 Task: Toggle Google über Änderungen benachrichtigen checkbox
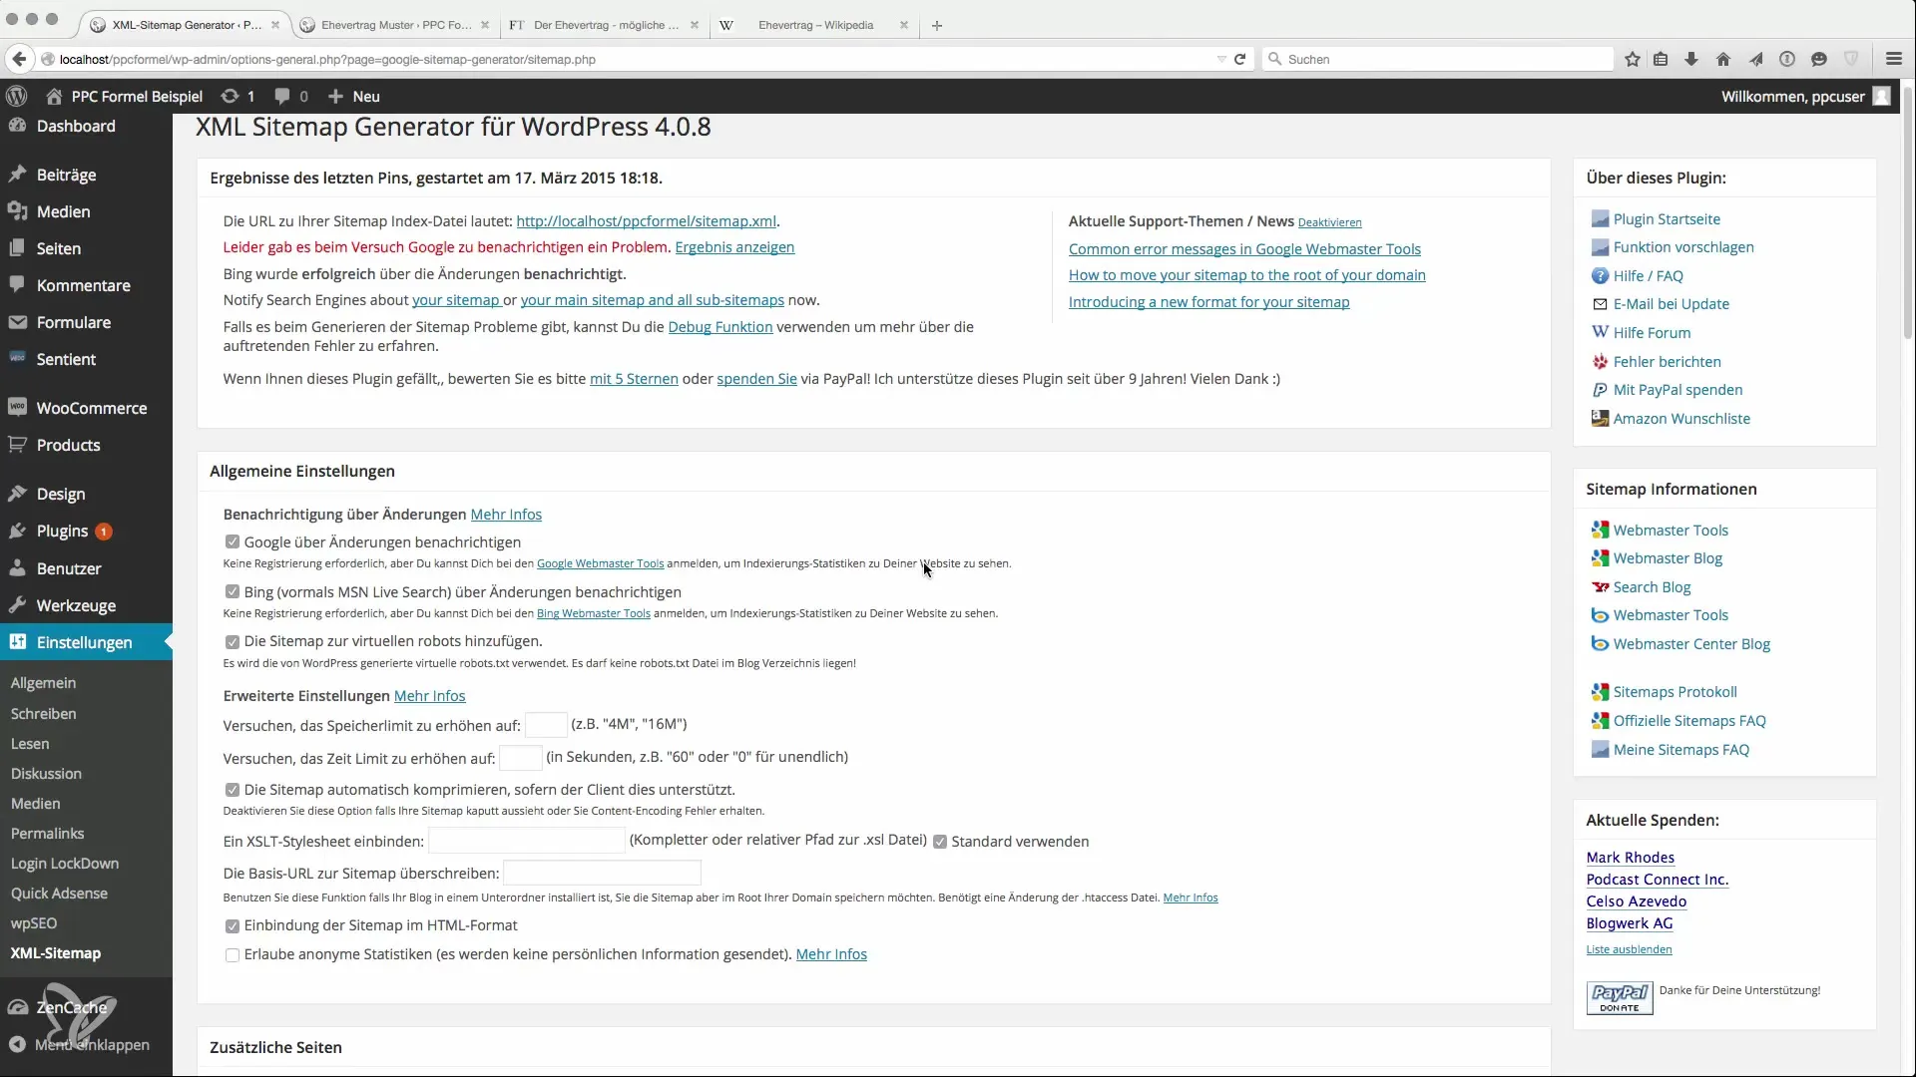(x=233, y=542)
